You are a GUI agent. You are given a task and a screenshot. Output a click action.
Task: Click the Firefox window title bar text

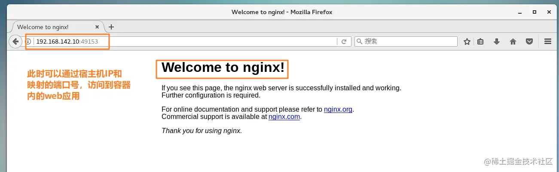point(282,12)
